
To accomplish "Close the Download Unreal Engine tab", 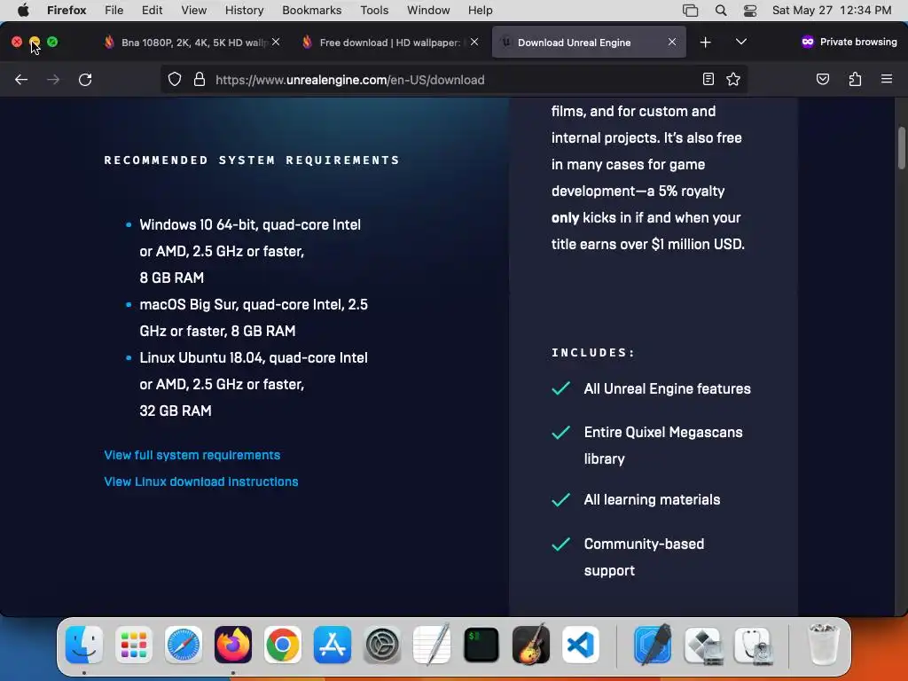I will [x=672, y=43].
